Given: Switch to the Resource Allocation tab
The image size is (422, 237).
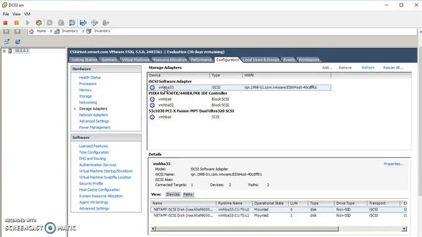Looking at the screenshot, I should 169,60.
